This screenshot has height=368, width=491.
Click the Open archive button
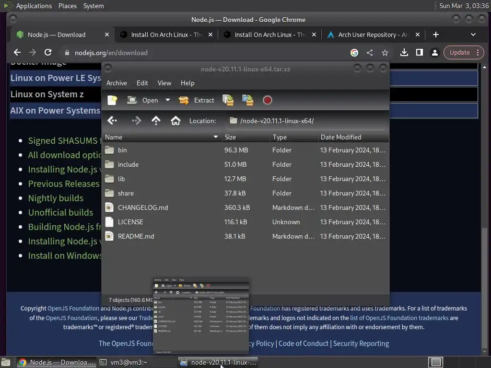tap(143, 100)
